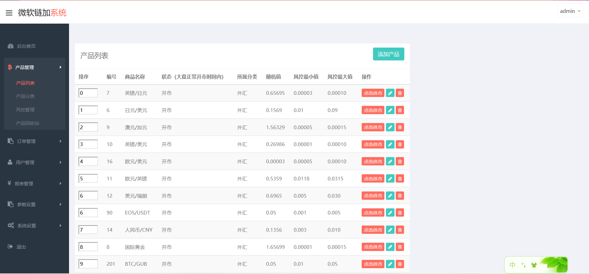
Task: Expand the 系统设置 menu
Action: 35,226
